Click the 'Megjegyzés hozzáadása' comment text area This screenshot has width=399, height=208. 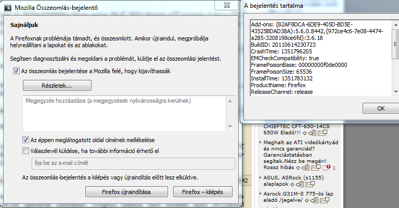click(125, 114)
